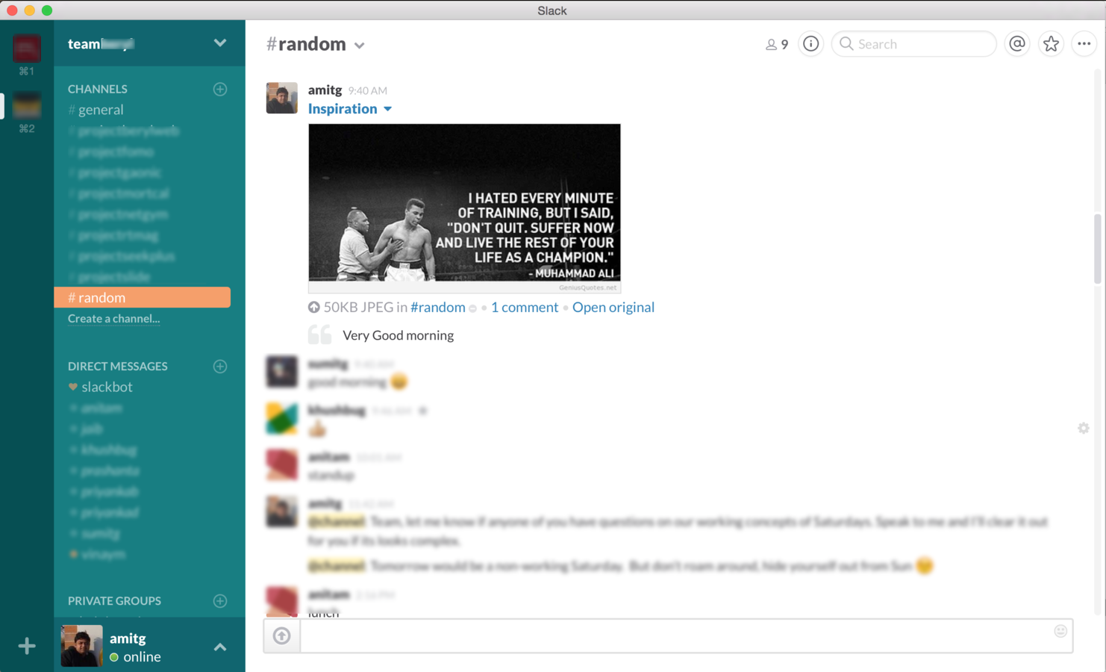Click the online status text
The width and height of the screenshot is (1106, 672).
[142, 657]
